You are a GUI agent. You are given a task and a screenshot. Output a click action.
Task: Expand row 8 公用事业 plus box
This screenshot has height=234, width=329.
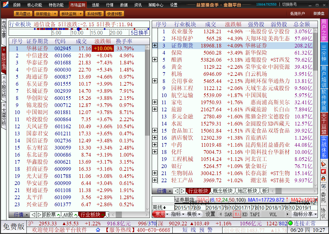point(154,81)
